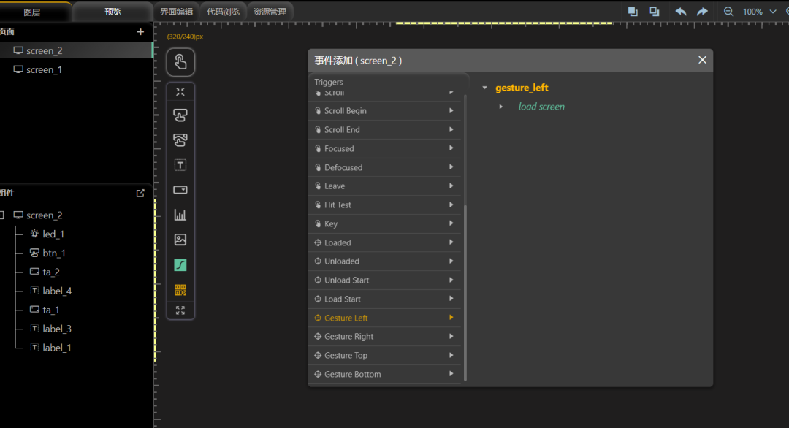The height and width of the screenshot is (428, 789).
Task: Select the dropdown widget icon in toolbar
Action: (180, 190)
